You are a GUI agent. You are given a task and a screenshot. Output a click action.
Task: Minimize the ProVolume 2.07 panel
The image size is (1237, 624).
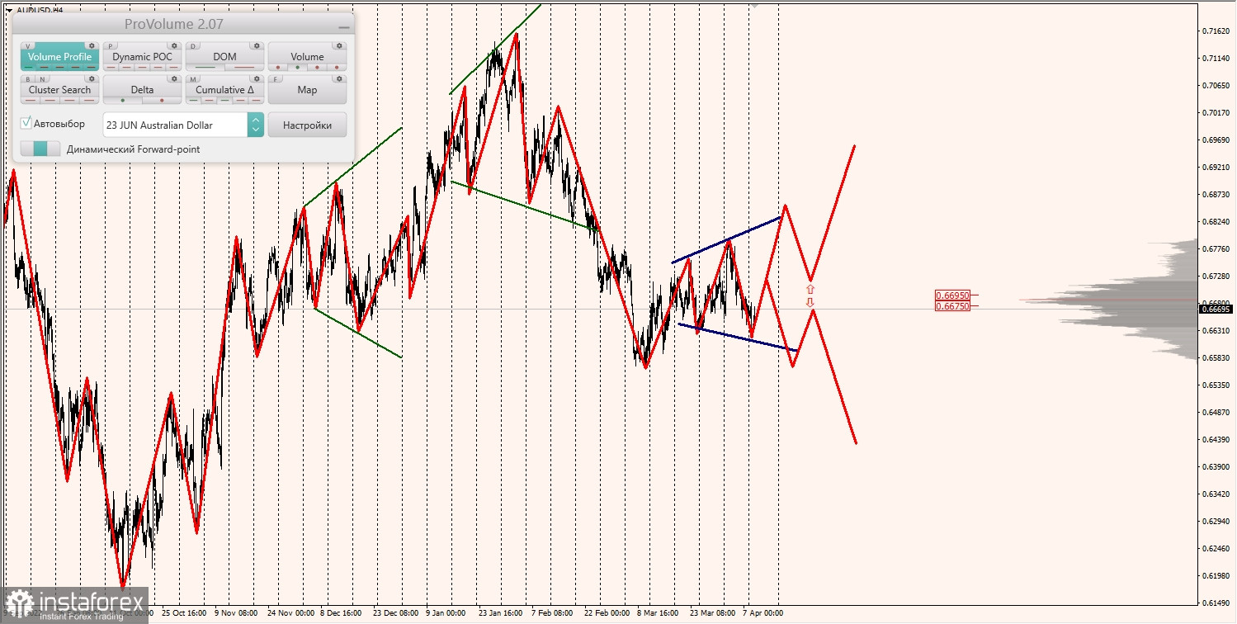tap(343, 26)
